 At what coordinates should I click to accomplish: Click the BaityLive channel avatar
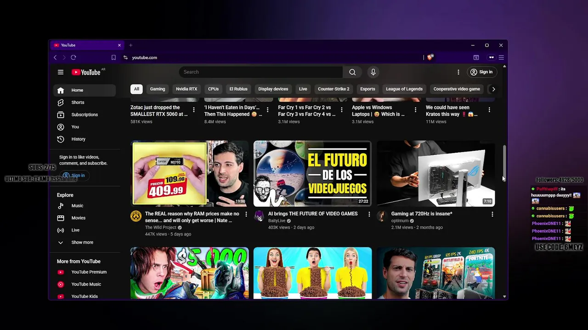tap(259, 216)
